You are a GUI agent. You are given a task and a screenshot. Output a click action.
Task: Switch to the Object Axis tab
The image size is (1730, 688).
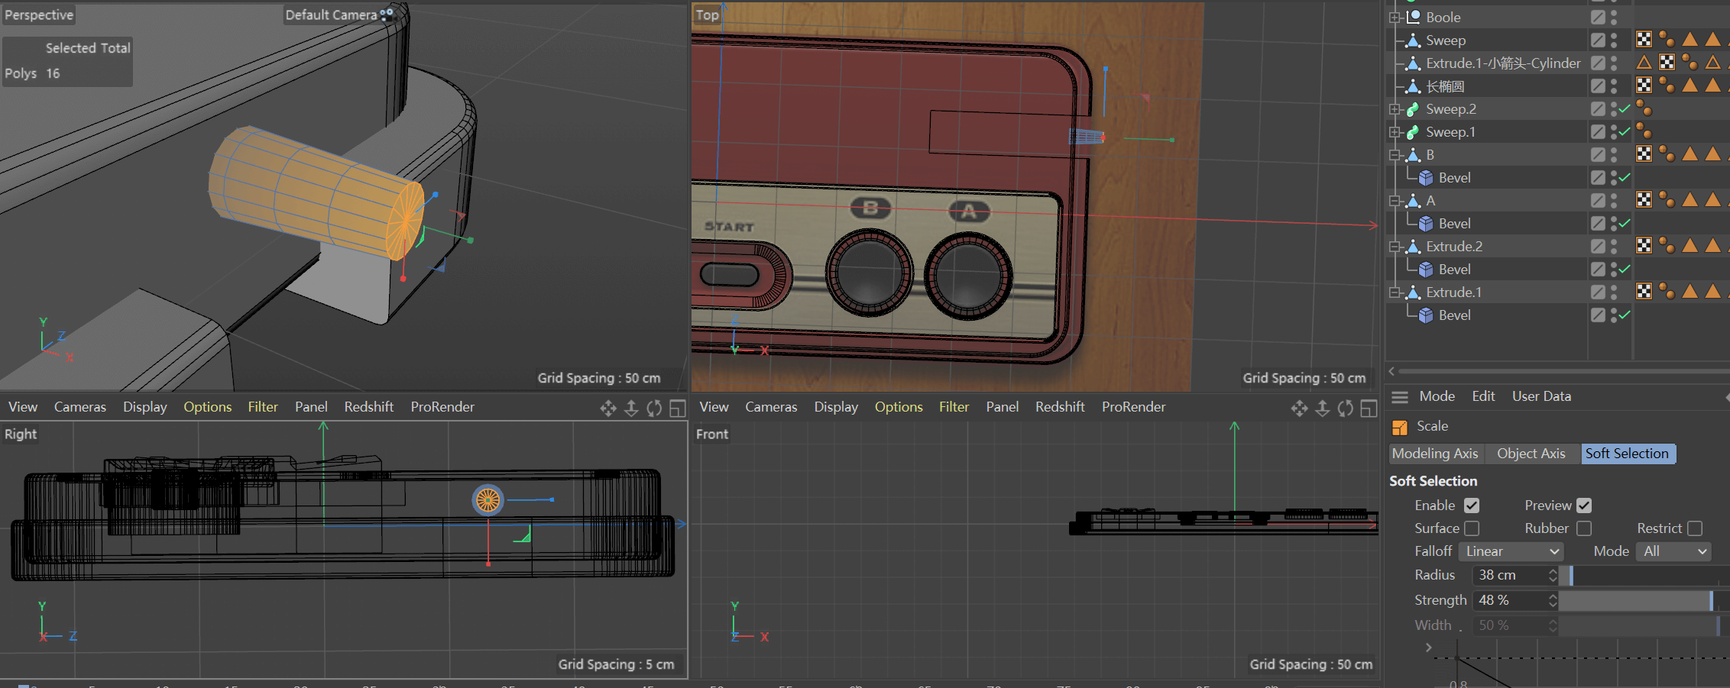(1531, 454)
